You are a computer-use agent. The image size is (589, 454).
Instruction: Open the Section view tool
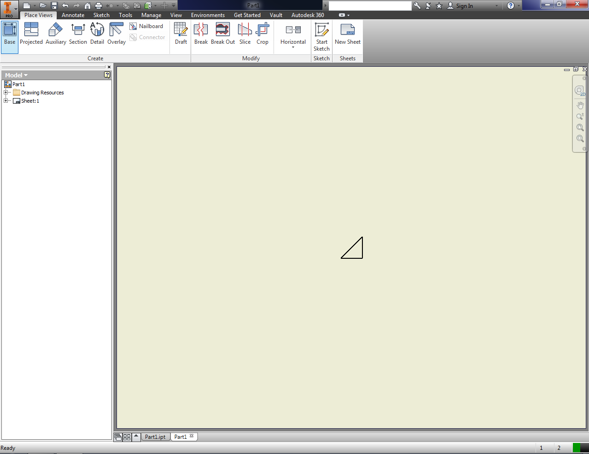(x=77, y=32)
